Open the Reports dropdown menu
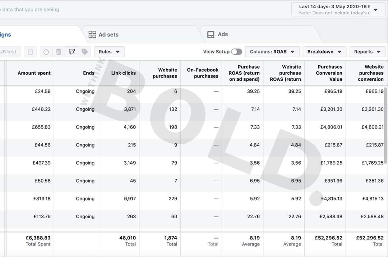Screen dimensions: 388x257 point(367,52)
